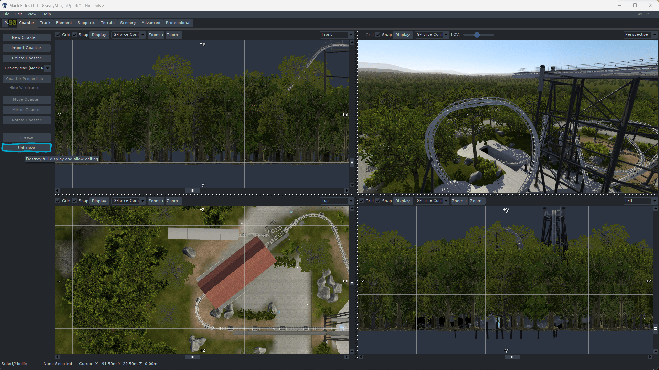Switch to the Supports tab

coord(86,23)
